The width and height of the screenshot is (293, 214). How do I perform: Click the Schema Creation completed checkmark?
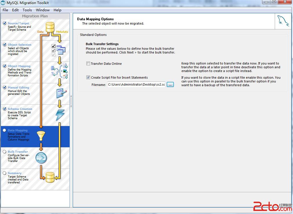point(4,109)
